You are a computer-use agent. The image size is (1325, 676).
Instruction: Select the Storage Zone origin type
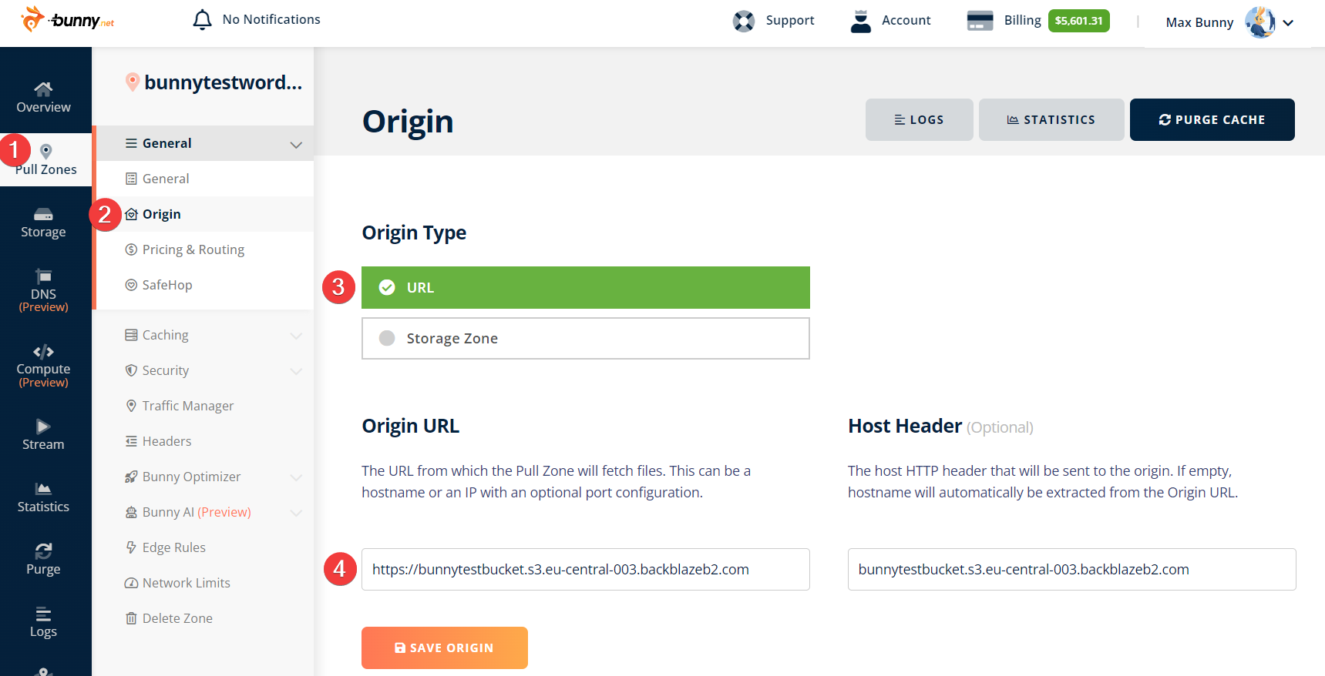[586, 339]
